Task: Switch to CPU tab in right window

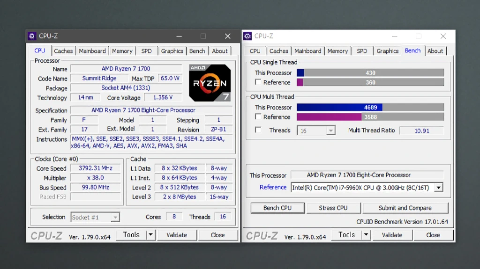Action: pos(255,51)
